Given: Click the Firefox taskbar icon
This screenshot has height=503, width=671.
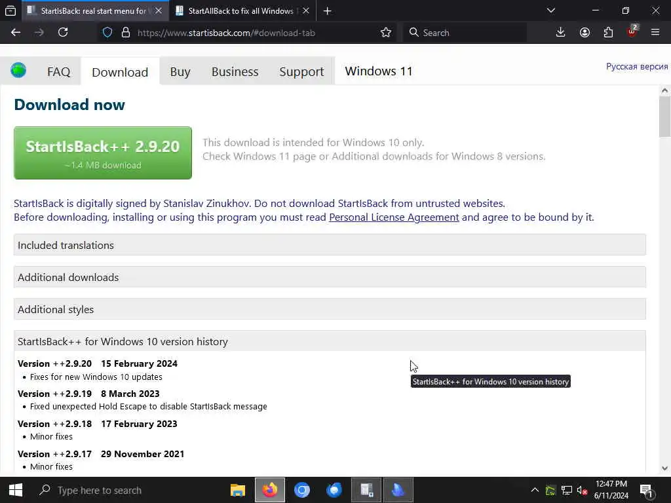Looking at the screenshot, I should coord(270,490).
